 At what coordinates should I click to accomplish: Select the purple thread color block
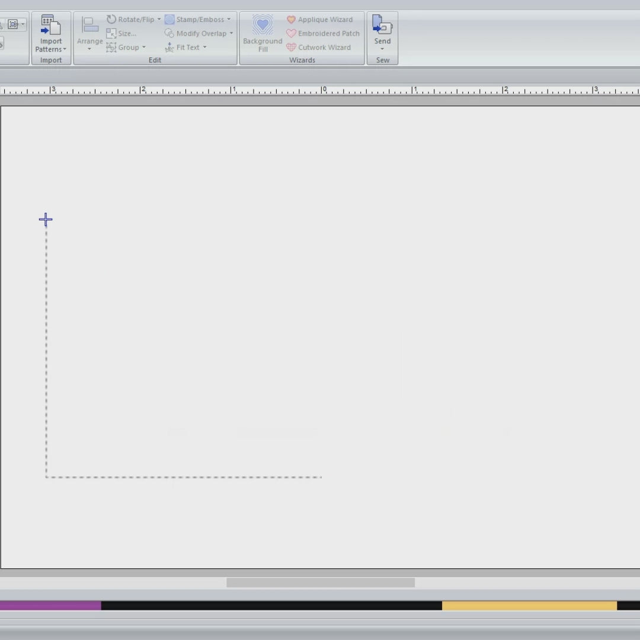click(x=50, y=606)
